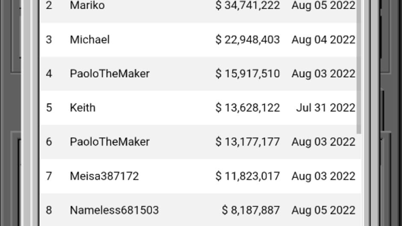
Task: Click Mariko's score of $ 34,741,222
Action: point(248,6)
